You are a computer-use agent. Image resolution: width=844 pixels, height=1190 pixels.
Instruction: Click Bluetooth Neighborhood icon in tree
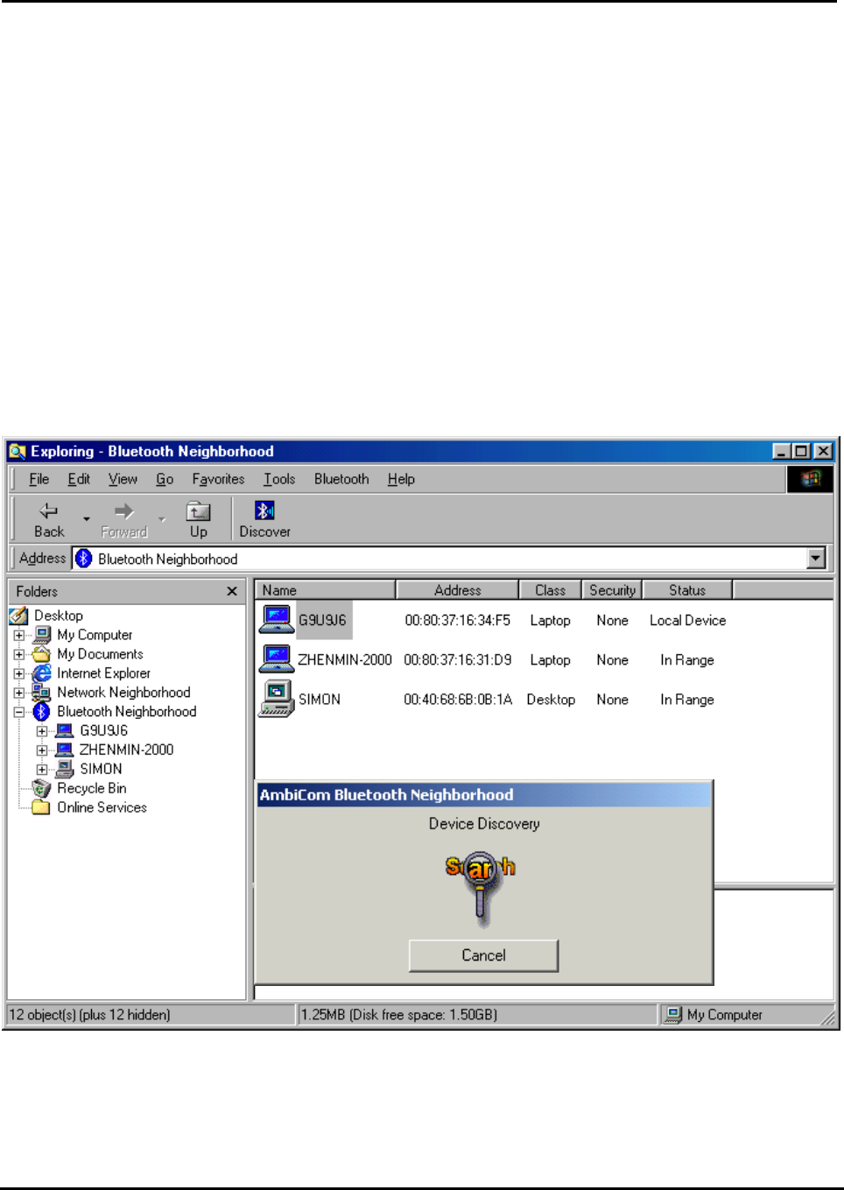(x=42, y=712)
